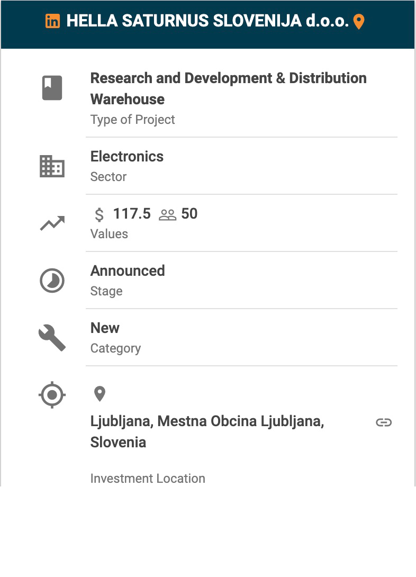Select the Research and Development project type text

[x=228, y=88]
